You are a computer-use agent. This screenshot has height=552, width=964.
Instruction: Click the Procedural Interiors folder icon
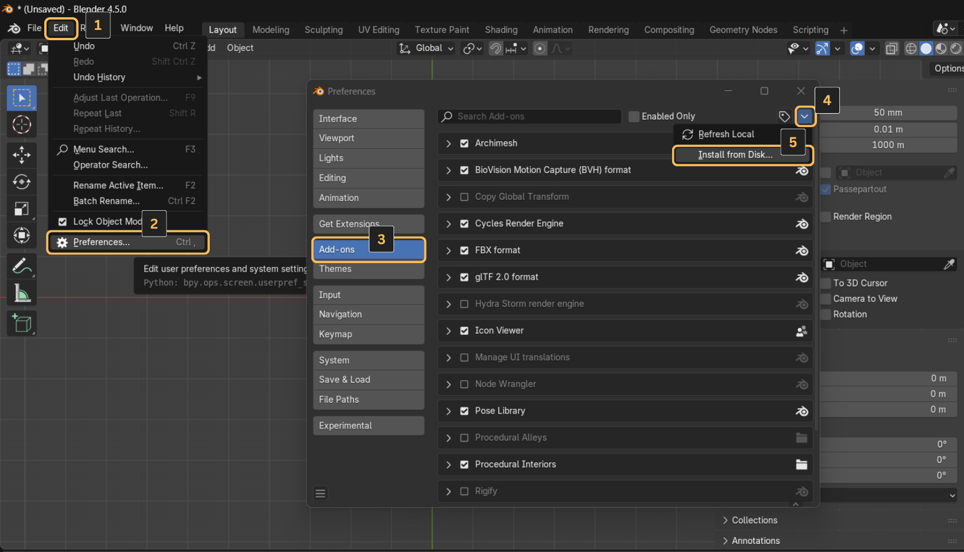coord(801,465)
